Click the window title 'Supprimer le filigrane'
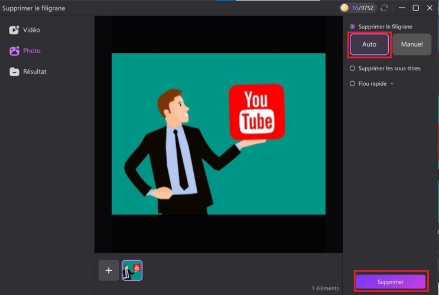Image resolution: width=439 pixels, height=295 pixels. click(34, 8)
